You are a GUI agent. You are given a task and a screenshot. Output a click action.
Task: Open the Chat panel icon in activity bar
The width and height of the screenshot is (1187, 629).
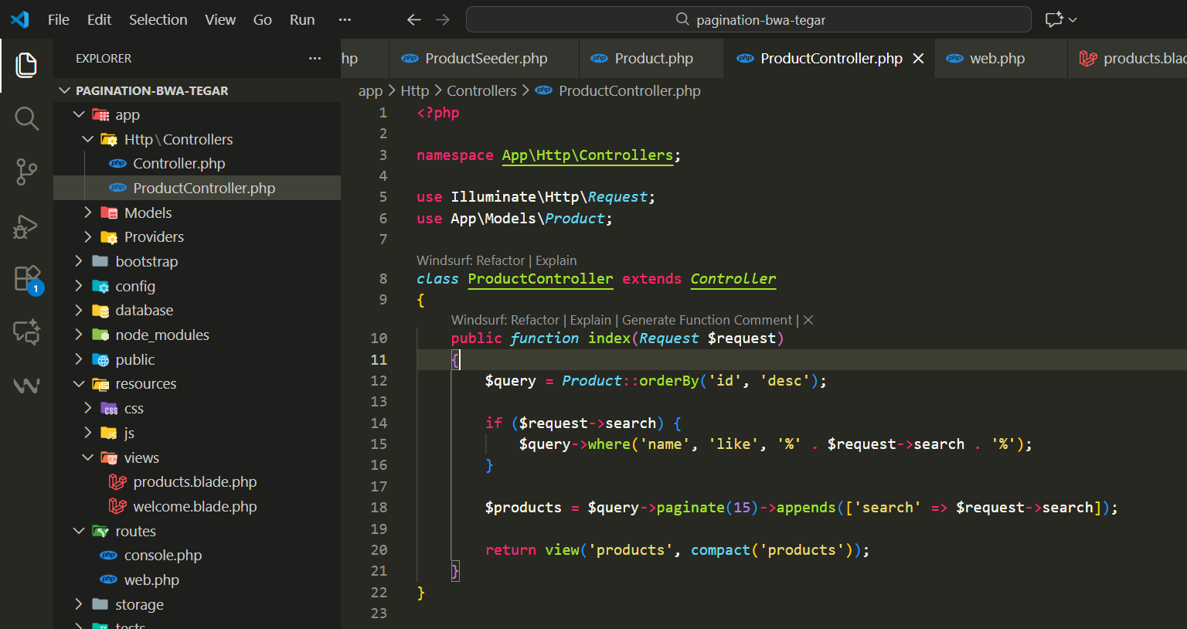coord(26,332)
